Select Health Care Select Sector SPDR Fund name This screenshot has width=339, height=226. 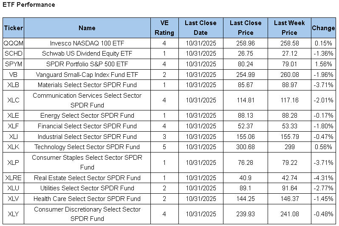(x=87, y=199)
